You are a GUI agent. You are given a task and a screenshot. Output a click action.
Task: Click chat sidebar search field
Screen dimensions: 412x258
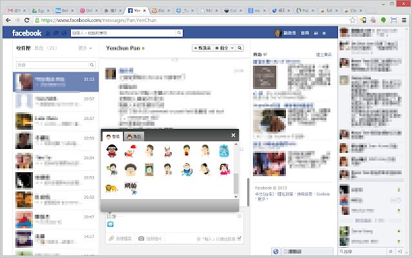pos(362,252)
